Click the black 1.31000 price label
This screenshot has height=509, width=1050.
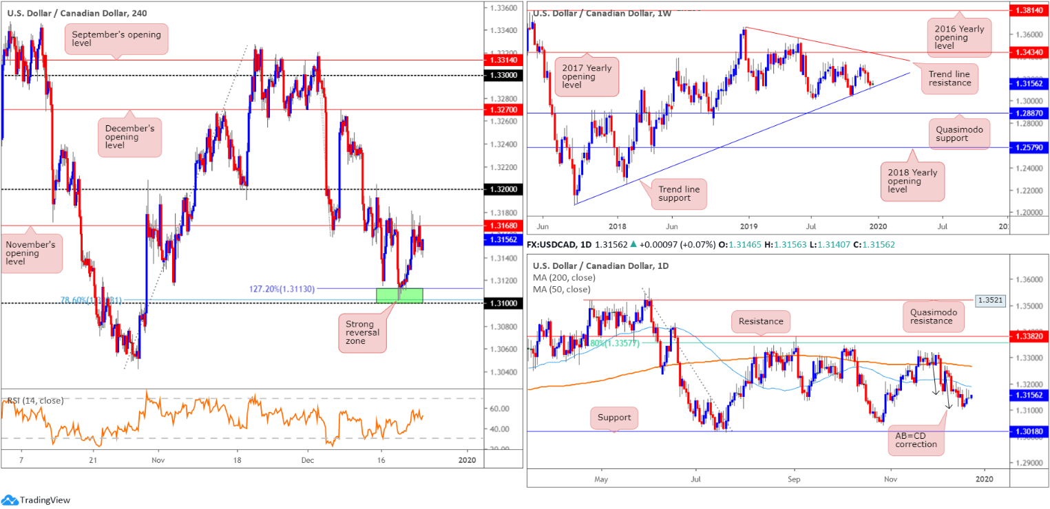click(503, 303)
